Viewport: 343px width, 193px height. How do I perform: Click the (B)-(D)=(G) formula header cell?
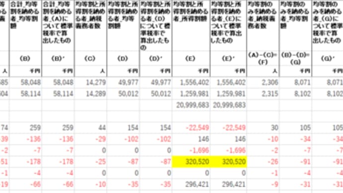pos(295,58)
